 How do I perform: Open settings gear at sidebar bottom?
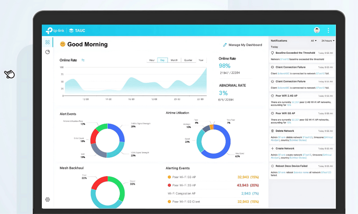(x=47, y=200)
